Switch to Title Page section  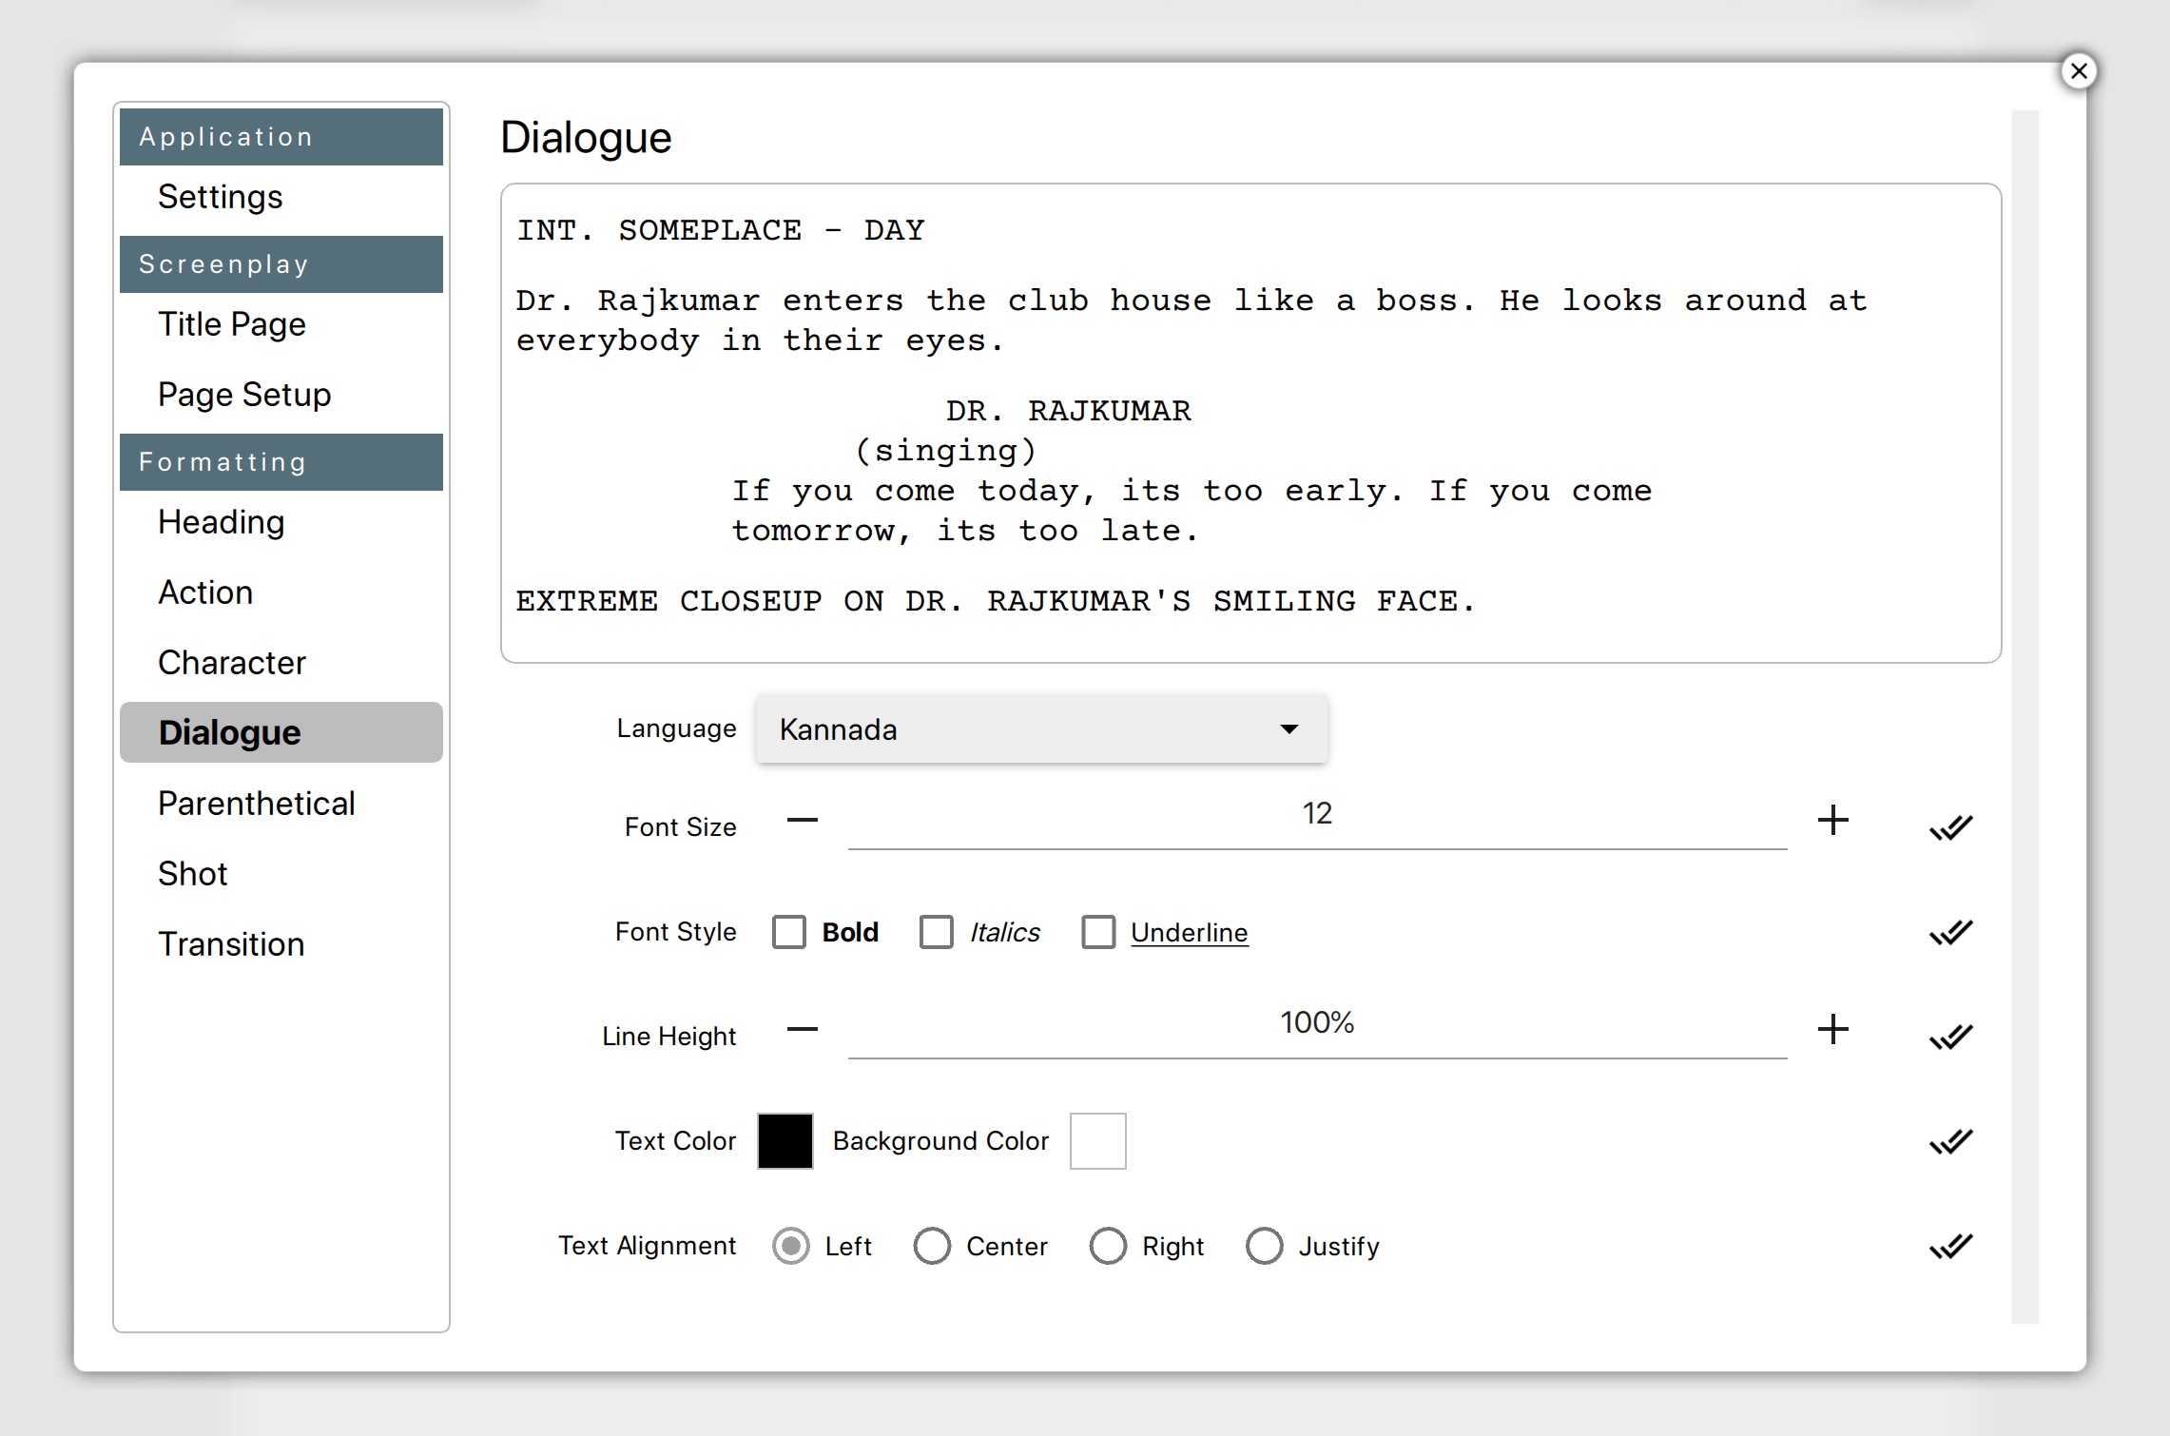click(x=232, y=324)
